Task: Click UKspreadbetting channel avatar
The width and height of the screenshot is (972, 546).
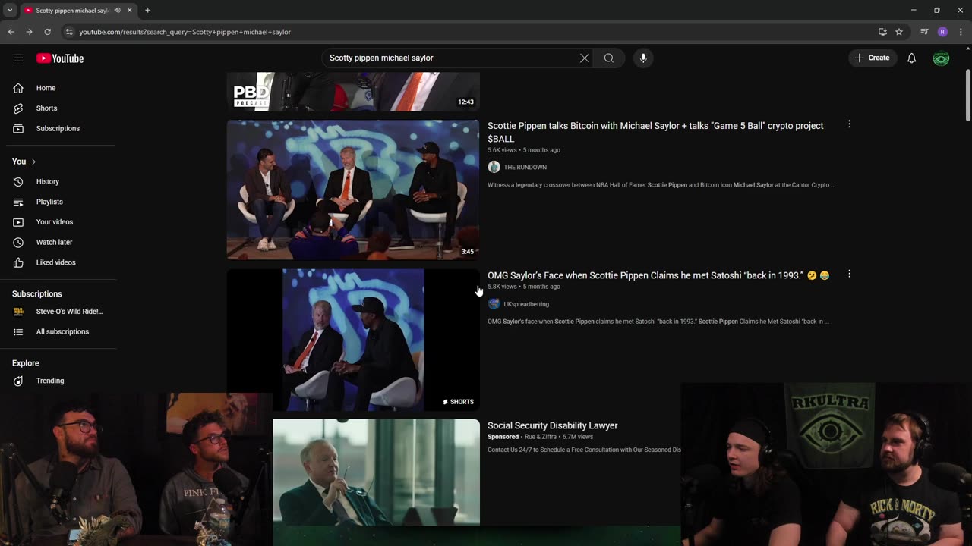Action: (x=494, y=304)
